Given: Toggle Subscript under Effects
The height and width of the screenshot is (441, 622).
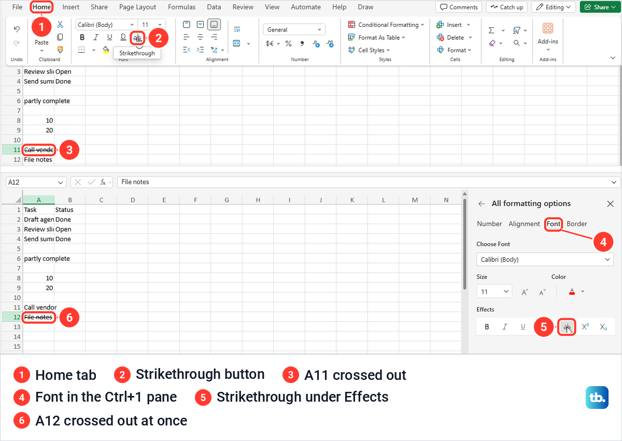Looking at the screenshot, I should tap(603, 327).
